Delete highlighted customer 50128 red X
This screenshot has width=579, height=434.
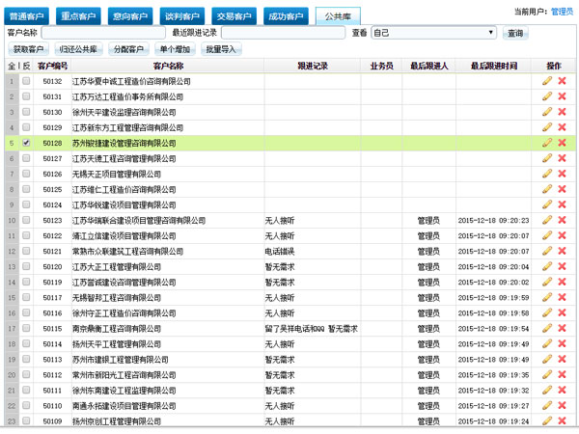tap(562, 143)
